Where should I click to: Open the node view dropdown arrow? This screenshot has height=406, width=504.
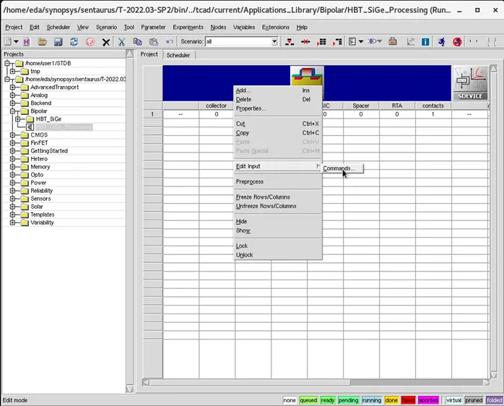tap(361, 41)
